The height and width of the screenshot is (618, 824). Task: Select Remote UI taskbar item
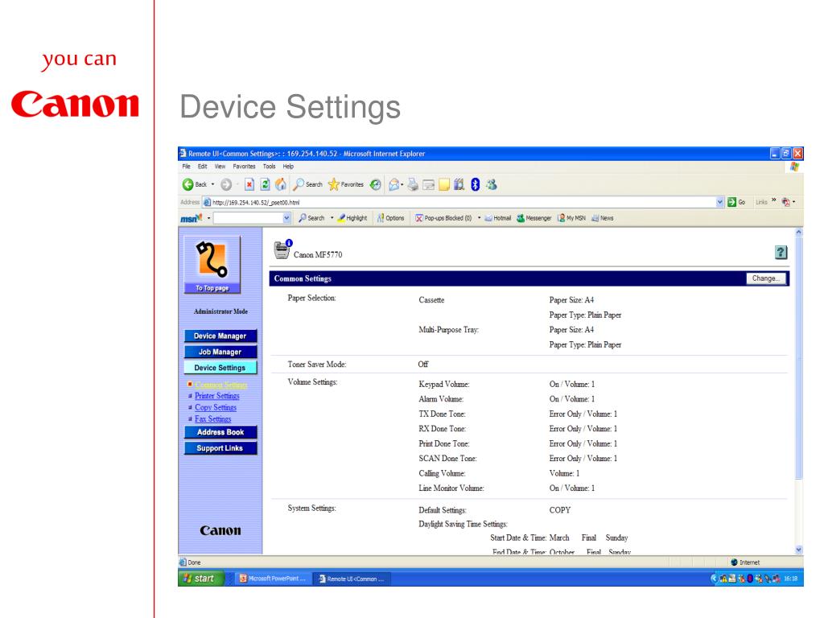click(x=352, y=579)
